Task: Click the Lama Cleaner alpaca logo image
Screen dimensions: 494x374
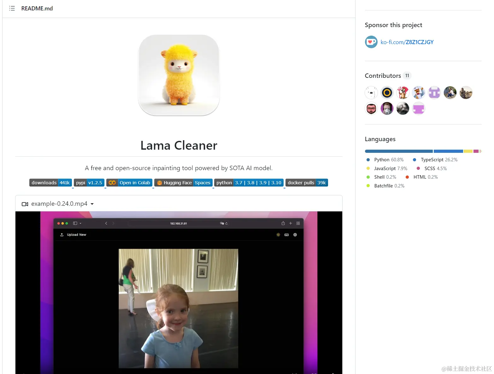Action: (x=179, y=75)
